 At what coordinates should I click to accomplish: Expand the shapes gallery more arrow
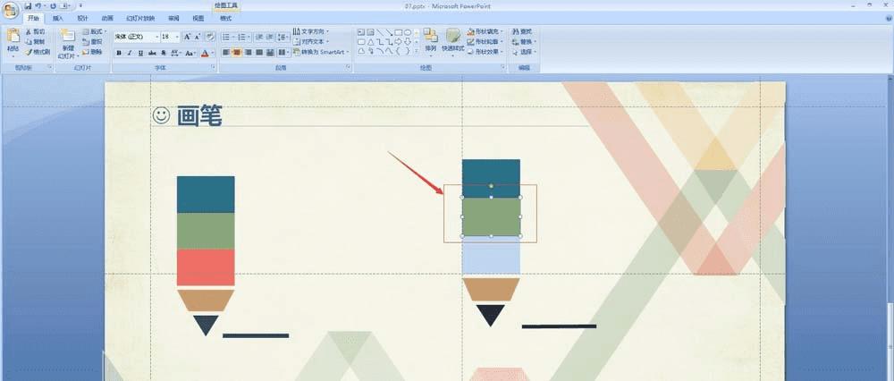[417, 51]
